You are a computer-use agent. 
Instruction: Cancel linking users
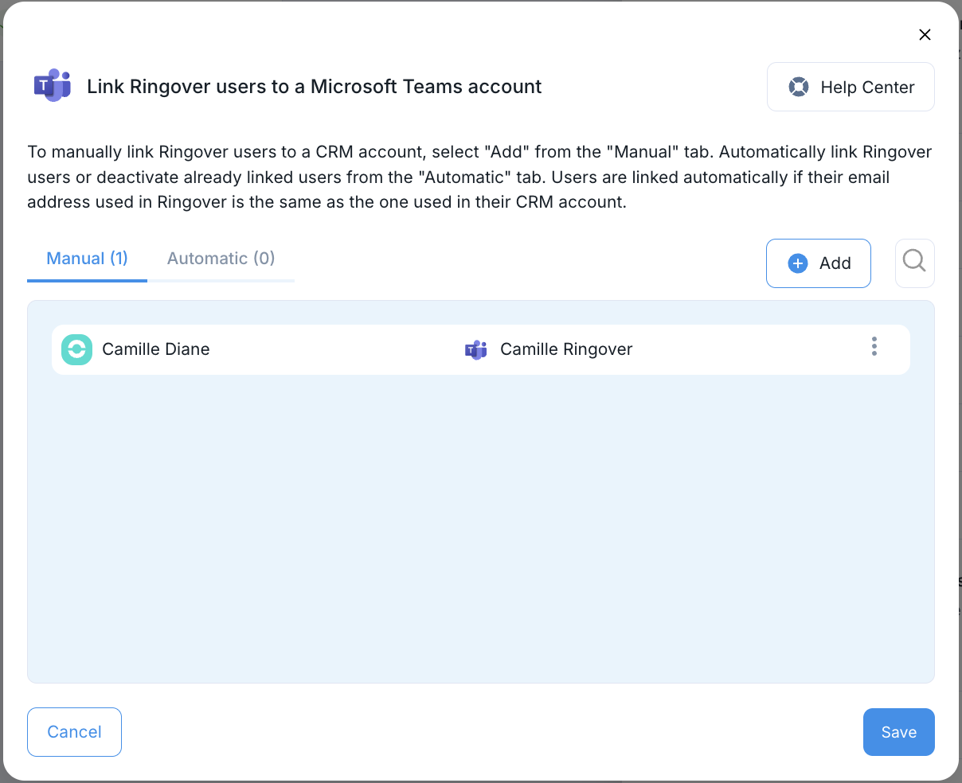(74, 732)
